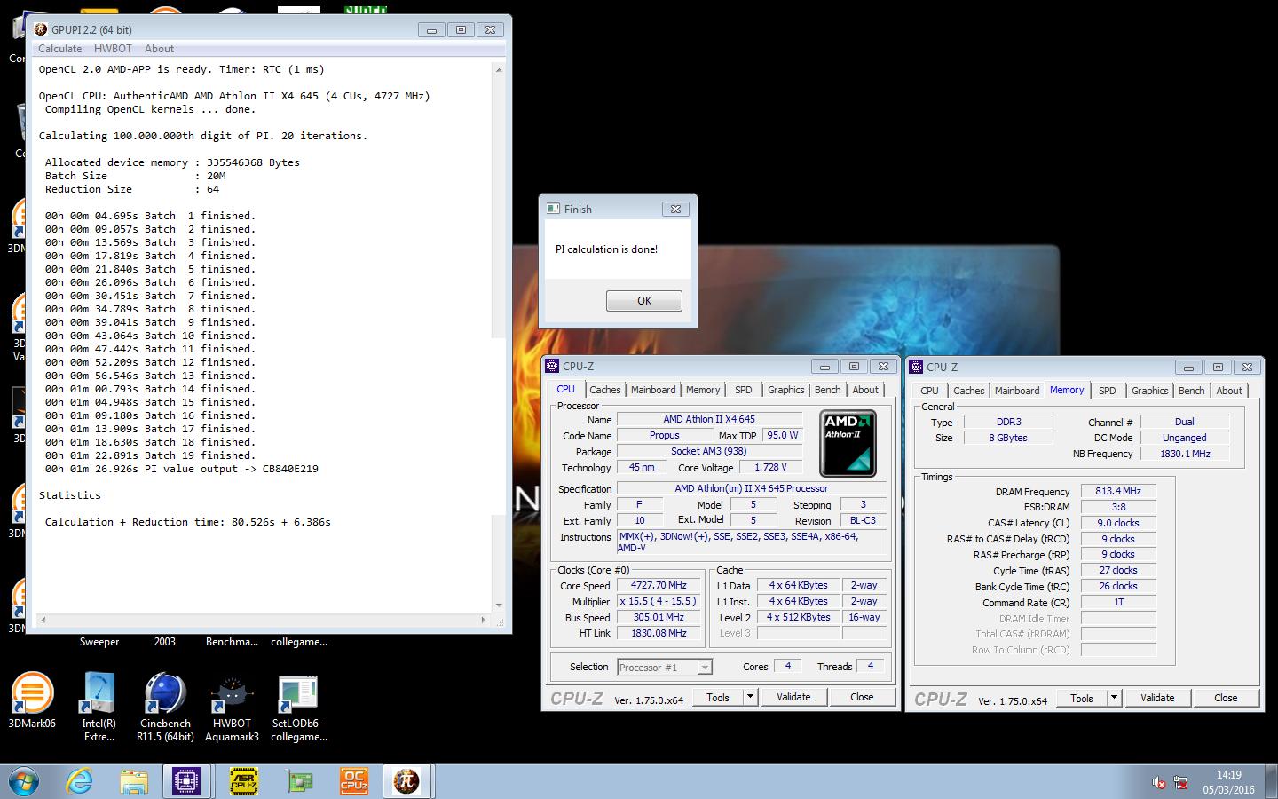Switch to Mainboard tab in CPU window
The width and height of the screenshot is (1278, 799).
[653, 390]
